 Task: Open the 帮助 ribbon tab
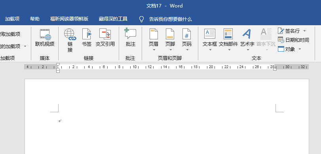pos(35,19)
